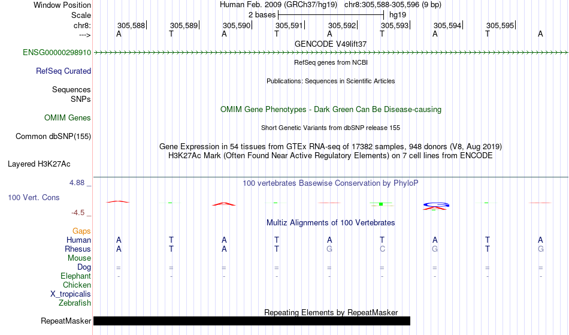Select the 'Dog' species label
Image resolution: width=569 pixels, height=335 pixels.
point(84,267)
